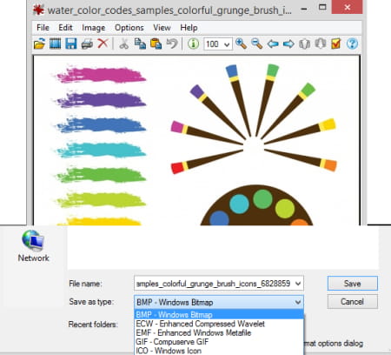Open the Image menu

tap(93, 28)
